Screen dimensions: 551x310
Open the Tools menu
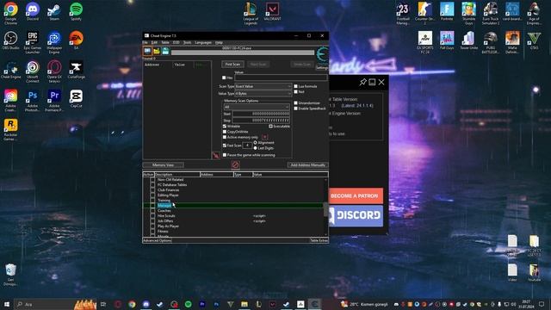coord(188,42)
